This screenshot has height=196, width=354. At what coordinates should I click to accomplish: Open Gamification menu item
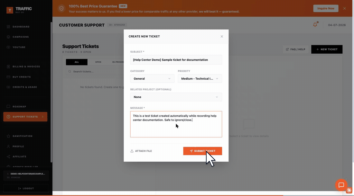click(22, 136)
